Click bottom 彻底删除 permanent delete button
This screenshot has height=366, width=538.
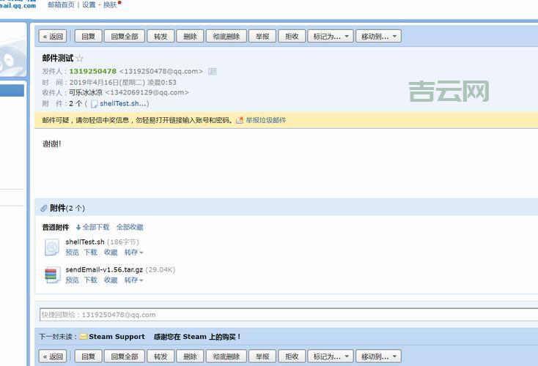pos(226,356)
